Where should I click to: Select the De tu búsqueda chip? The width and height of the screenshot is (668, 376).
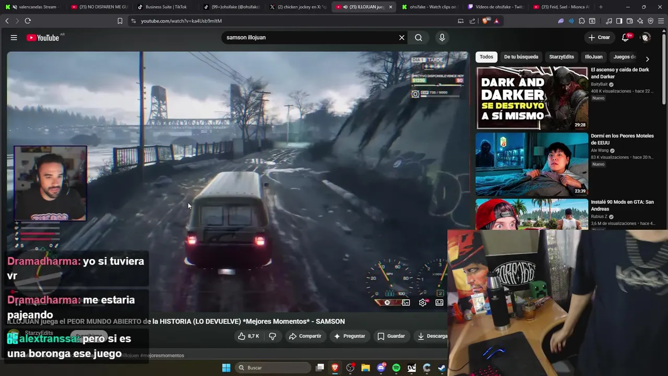tap(521, 57)
